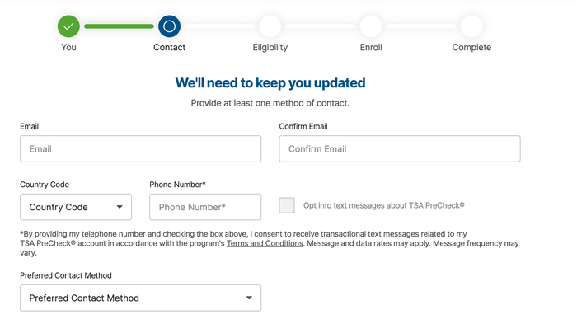Click the Eligibility step circle
The image size is (577, 333).
pyautogui.click(x=270, y=26)
